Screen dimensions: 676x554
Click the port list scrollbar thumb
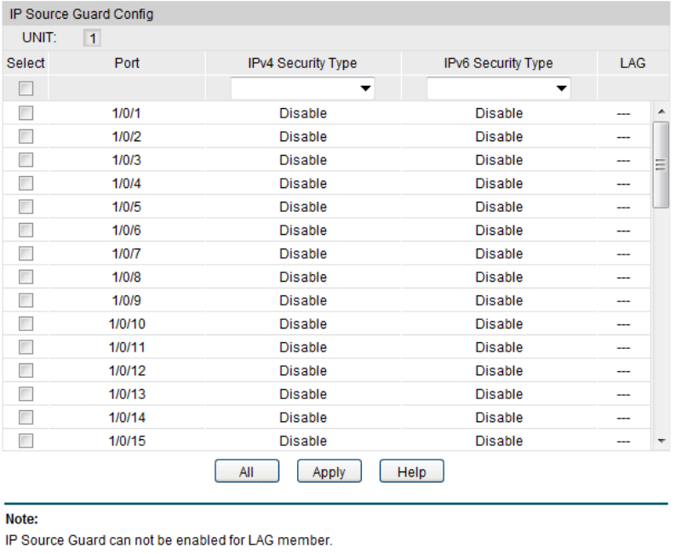coord(661,164)
